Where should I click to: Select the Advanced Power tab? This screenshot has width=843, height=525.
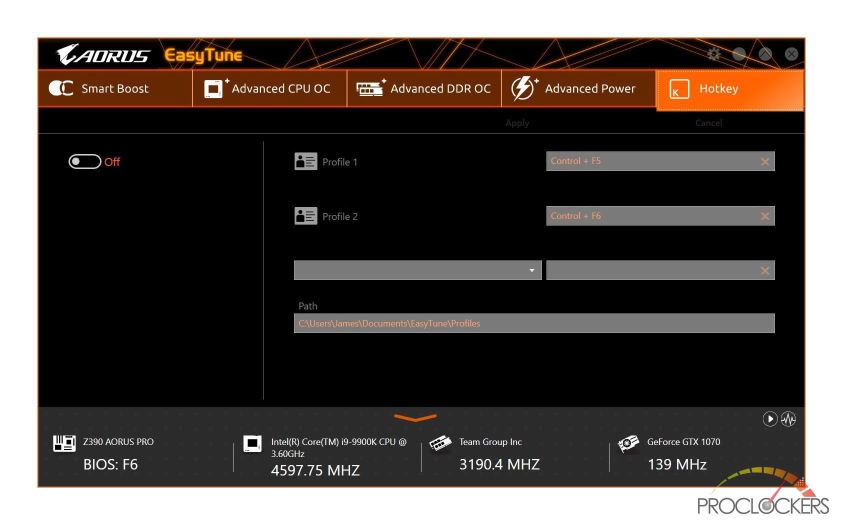click(x=578, y=88)
